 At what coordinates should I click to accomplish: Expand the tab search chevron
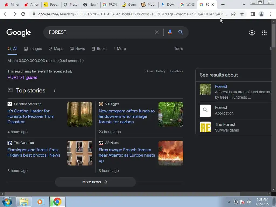coord(244,5)
